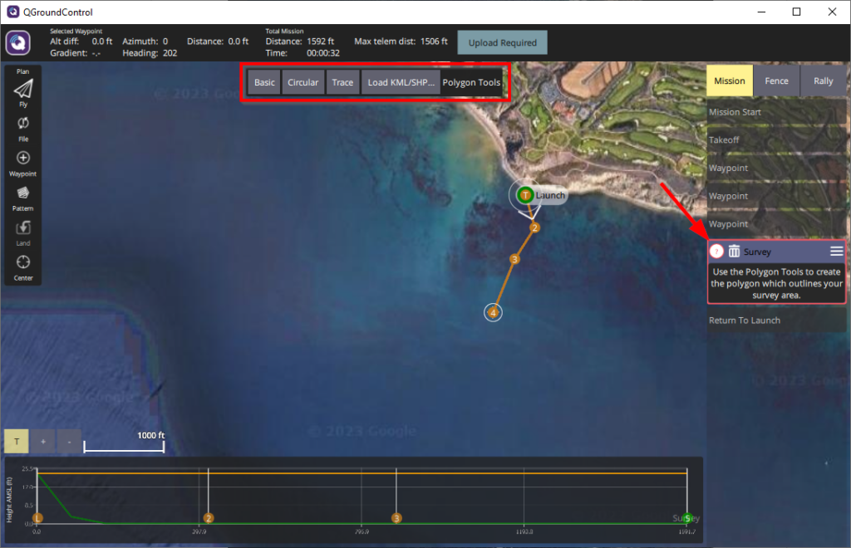Open the File tool in Plan toolbar

[x=23, y=123]
